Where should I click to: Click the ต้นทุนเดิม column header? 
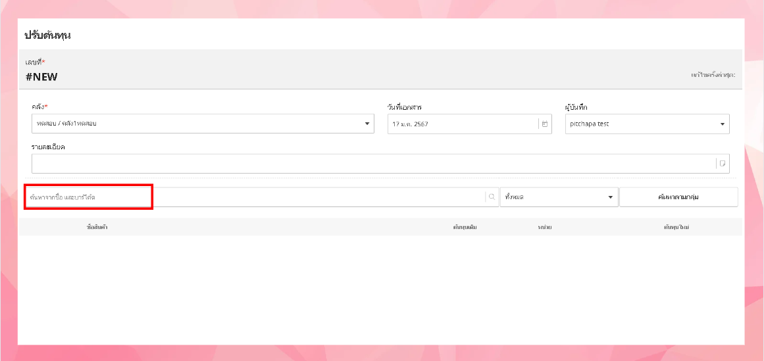[465, 228]
